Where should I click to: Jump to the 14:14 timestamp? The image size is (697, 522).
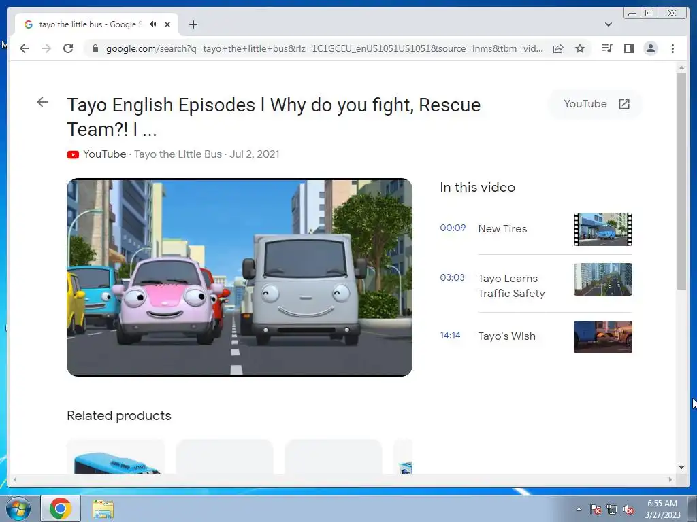click(x=450, y=335)
